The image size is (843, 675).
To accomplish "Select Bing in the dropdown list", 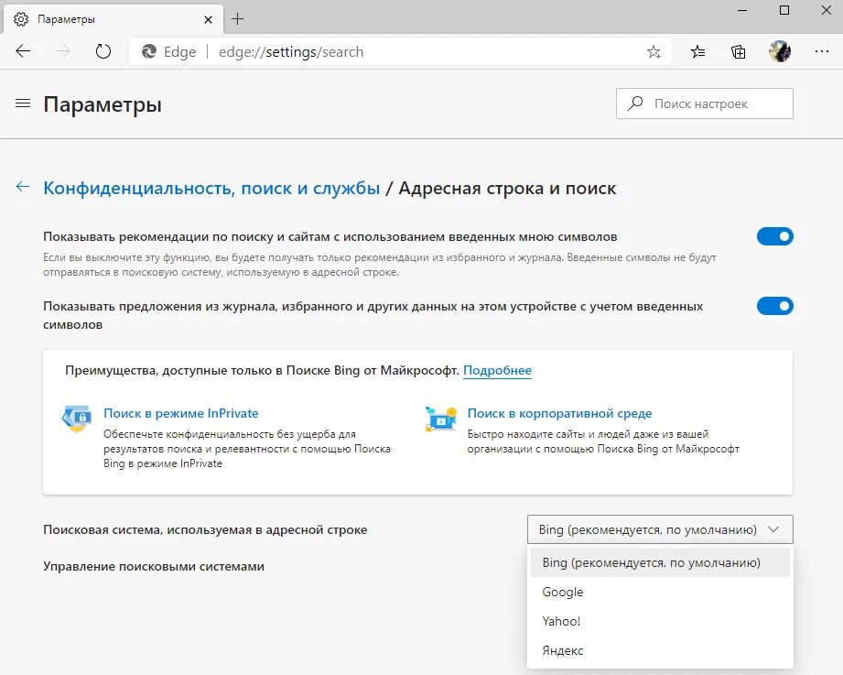I will (x=660, y=562).
